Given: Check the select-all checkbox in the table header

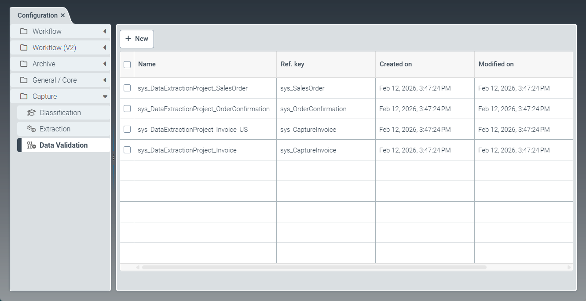Looking at the screenshot, I should [x=127, y=64].
